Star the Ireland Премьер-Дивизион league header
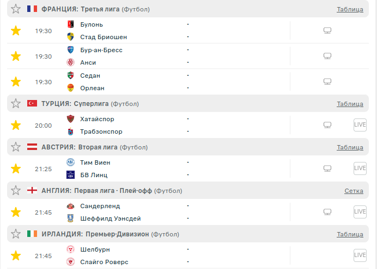Image resolution: width=377 pixels, height=269 pixels. pos(16,234)
